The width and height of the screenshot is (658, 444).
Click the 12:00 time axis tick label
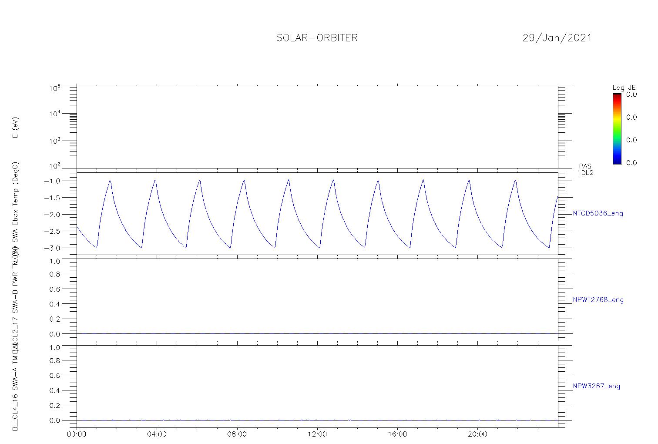pos(317,434)
